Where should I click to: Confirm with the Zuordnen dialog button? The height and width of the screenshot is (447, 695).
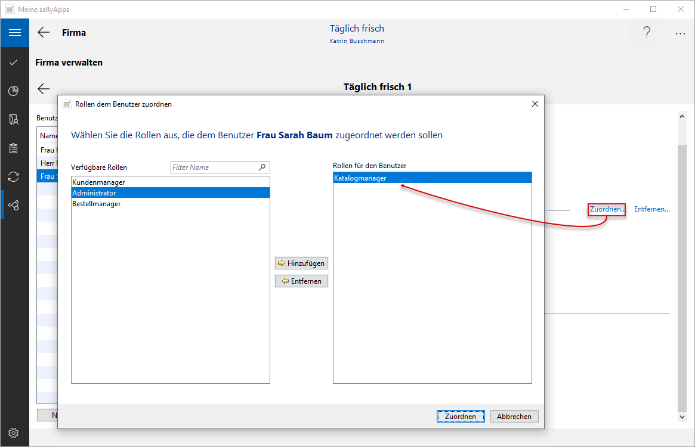[x=460, y=417]
